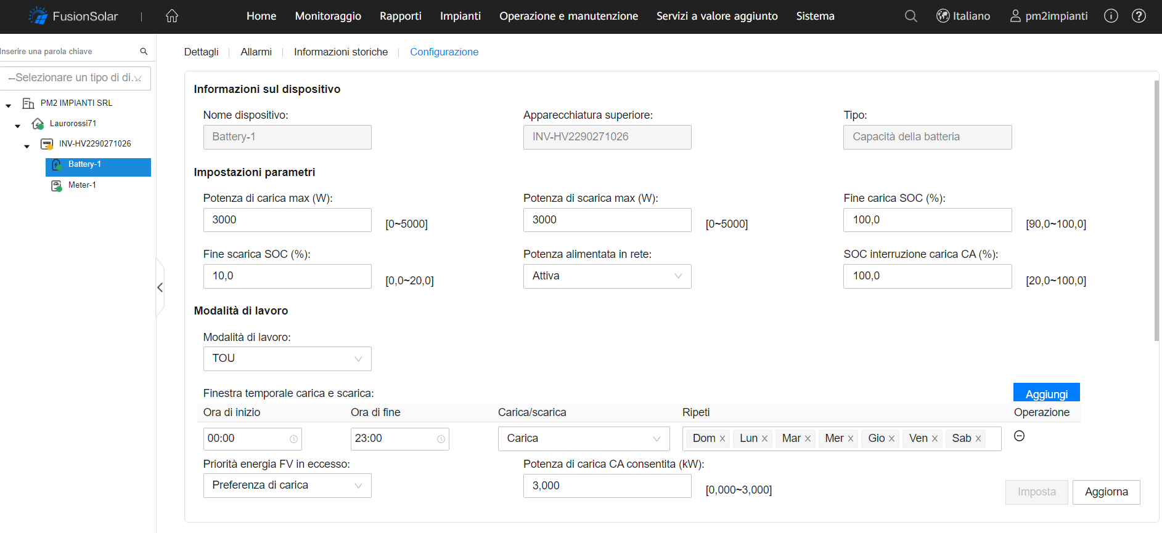Screen dimensions: 1162x533
Task: Switch to the Allarmi tab
Action: coord(256,52)
